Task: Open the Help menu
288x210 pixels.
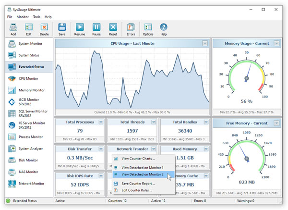Action: (x=48, y=17)
